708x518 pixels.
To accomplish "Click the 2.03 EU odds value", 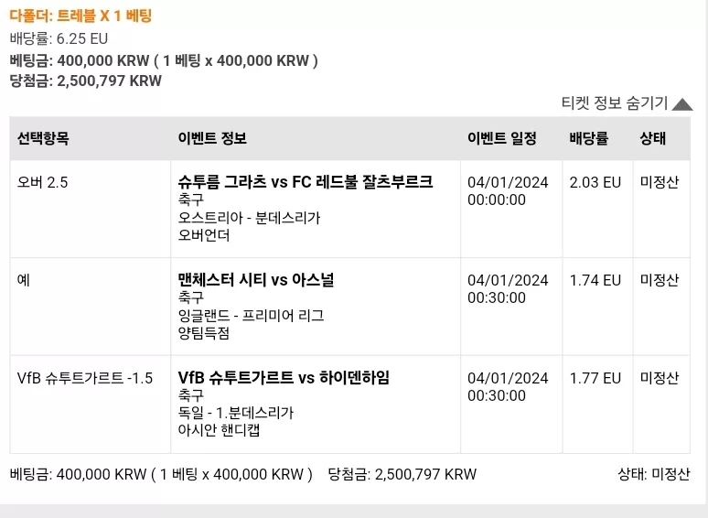I will 595,182.
